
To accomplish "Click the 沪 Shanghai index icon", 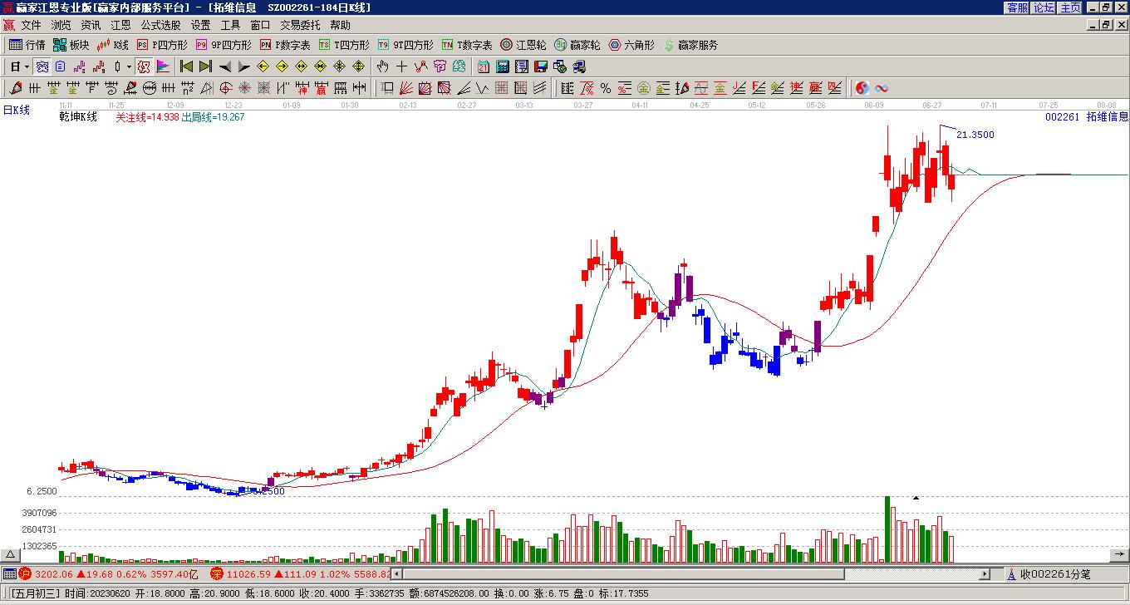I will click(25, 573).
